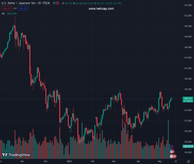Click the spread value 0.2 between price buttons

click(x=15, y=8)
